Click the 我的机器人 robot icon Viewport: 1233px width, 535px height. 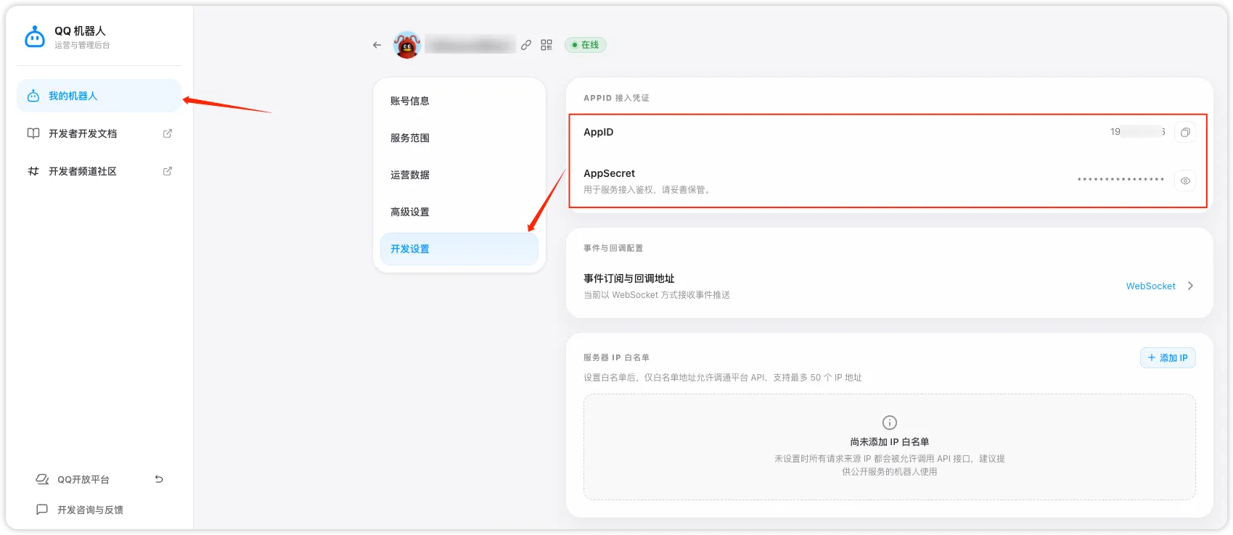click(x=33, y=96)
